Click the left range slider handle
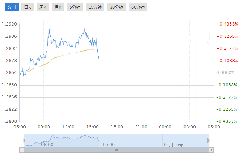 (24, 140)
